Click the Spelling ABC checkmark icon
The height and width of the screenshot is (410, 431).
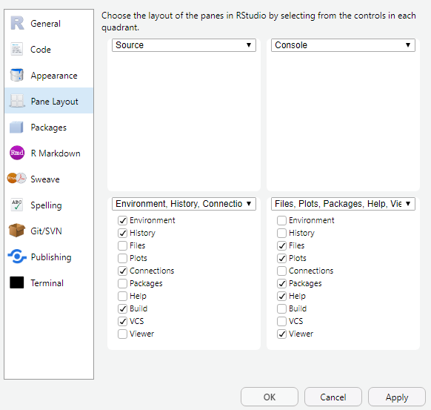[x=17, y=205]
